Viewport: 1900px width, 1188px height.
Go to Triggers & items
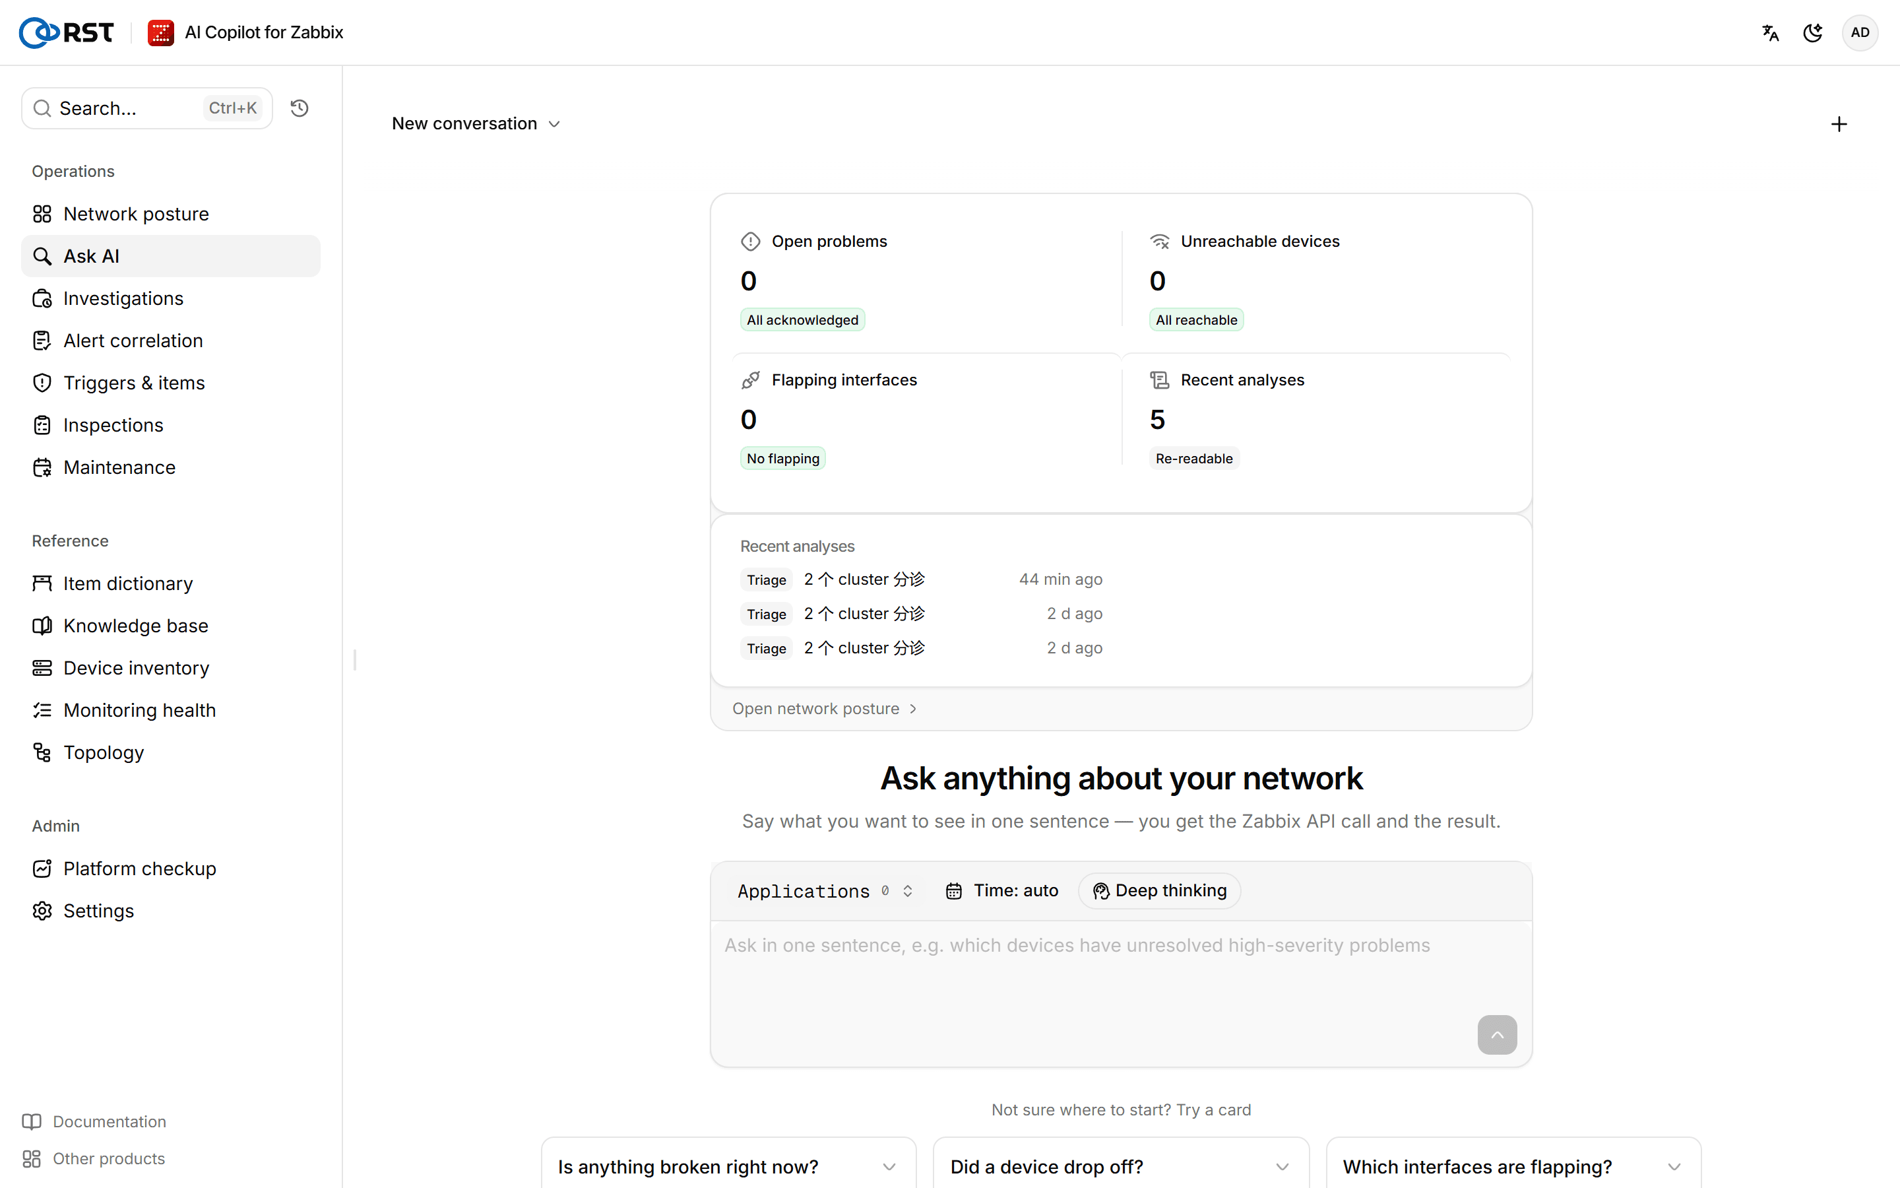[170, 383]
